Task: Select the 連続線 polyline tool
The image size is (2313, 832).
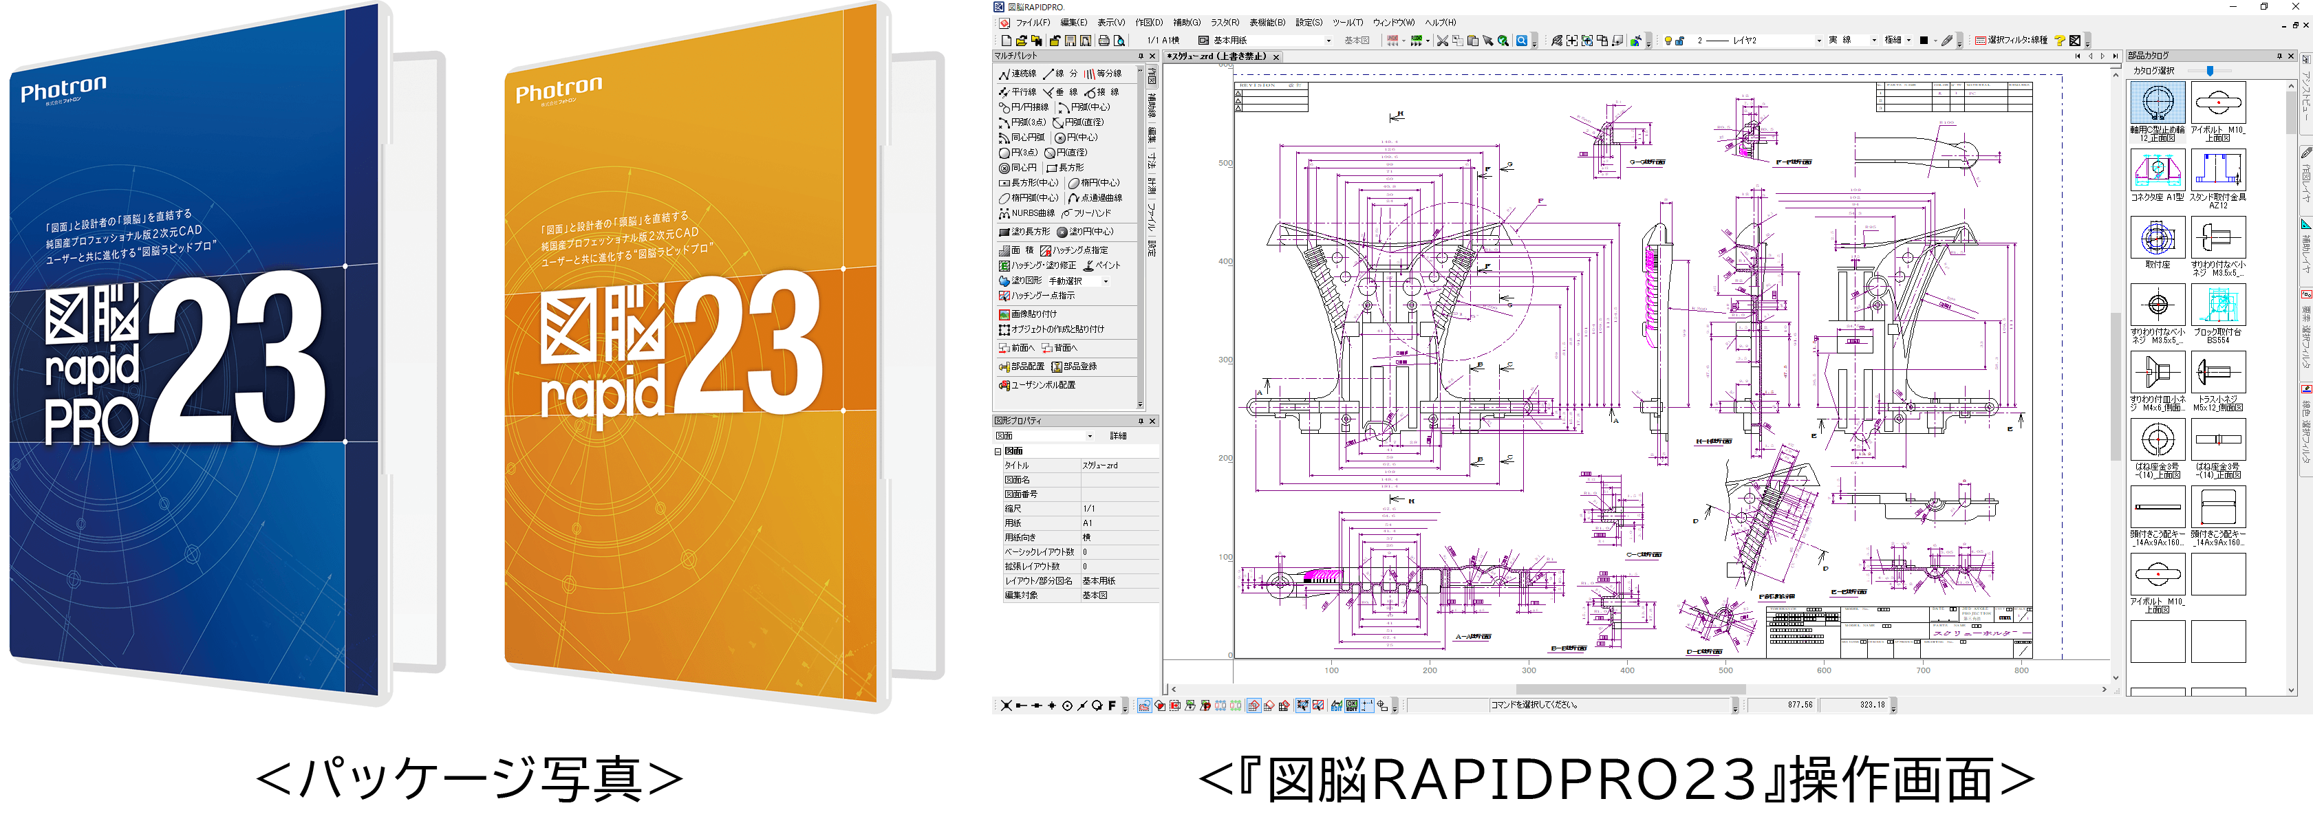Action: click(x=1018, y=74)
